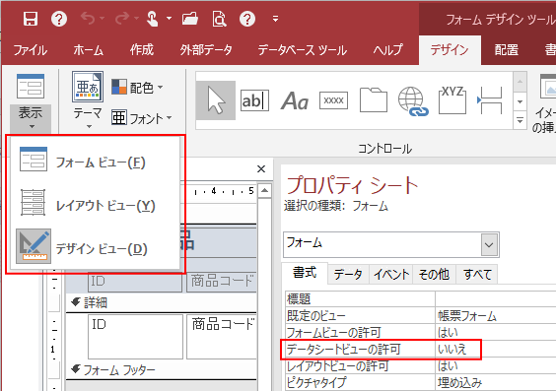Viewport: 556px width, 391px height.
Task: Choose フォーム ビュー(F) from view menu
Action: coord(95,162)
